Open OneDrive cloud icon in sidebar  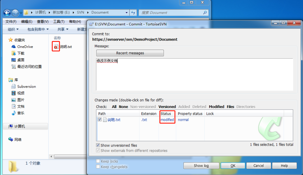[13, 47]
